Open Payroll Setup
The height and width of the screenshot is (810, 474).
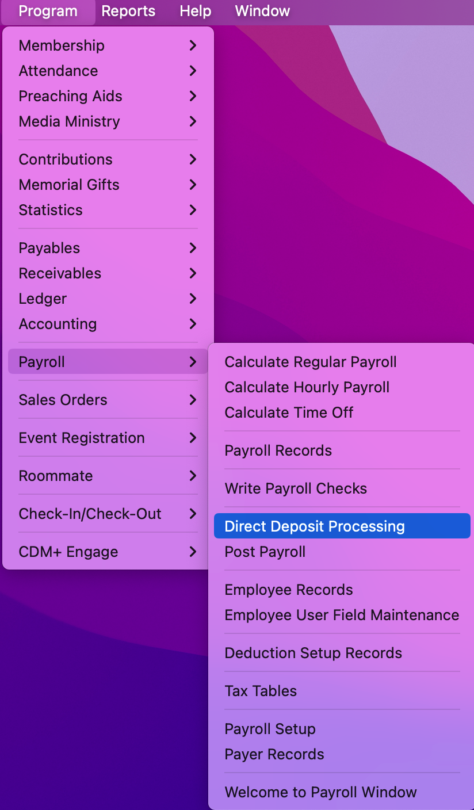[270, 729]
